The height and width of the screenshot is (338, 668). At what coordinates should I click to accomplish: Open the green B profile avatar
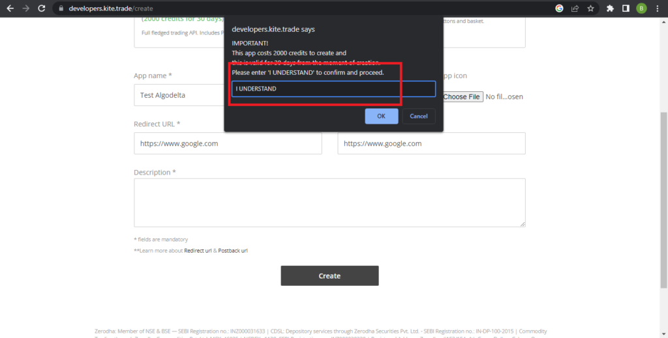tap(642, 8)
